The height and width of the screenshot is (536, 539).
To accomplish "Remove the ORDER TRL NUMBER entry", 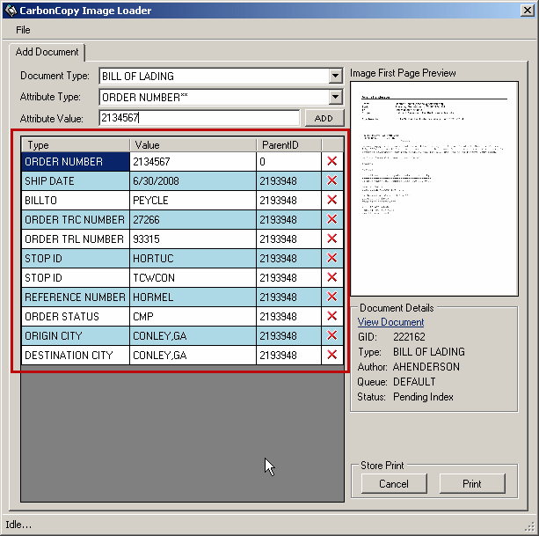I will (331, 239).
